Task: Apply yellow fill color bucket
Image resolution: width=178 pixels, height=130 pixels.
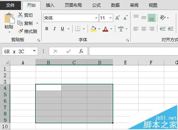Action: pyautogui.click(x=94, y=29)
